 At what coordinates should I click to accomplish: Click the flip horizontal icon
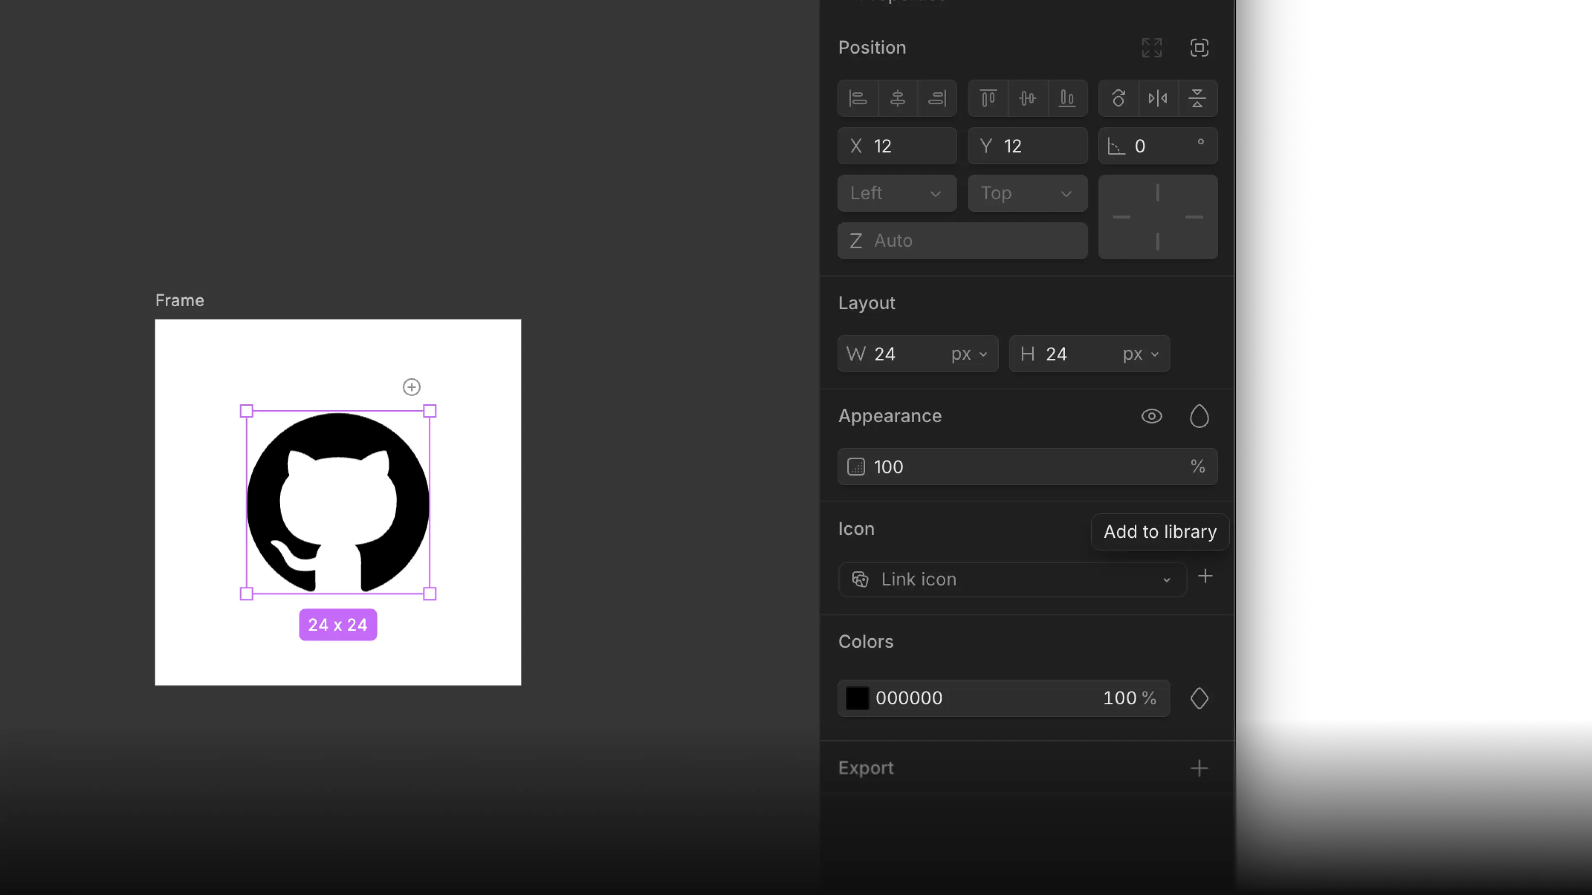[1158, 98]
